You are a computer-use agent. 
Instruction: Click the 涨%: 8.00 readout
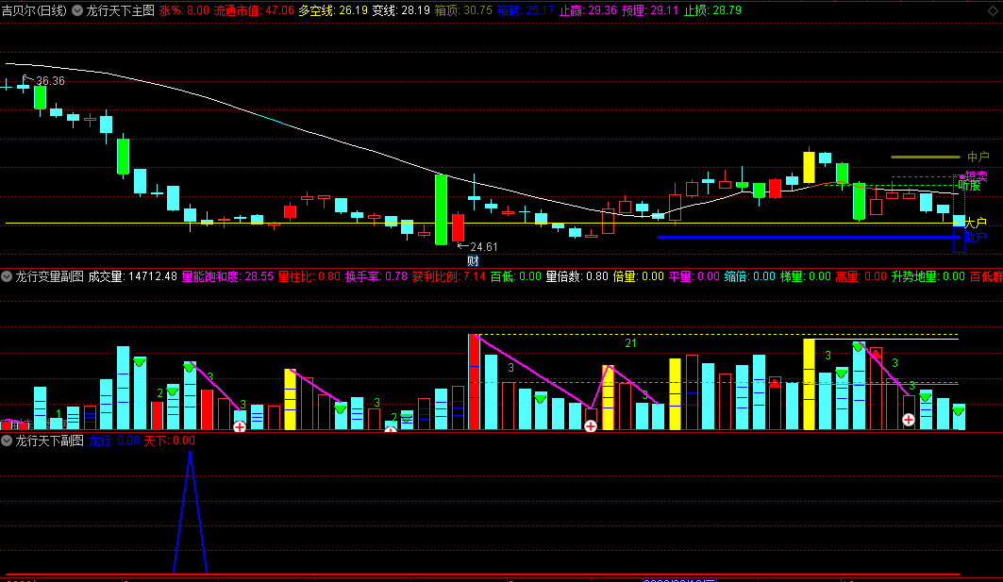tap(184, 10)
